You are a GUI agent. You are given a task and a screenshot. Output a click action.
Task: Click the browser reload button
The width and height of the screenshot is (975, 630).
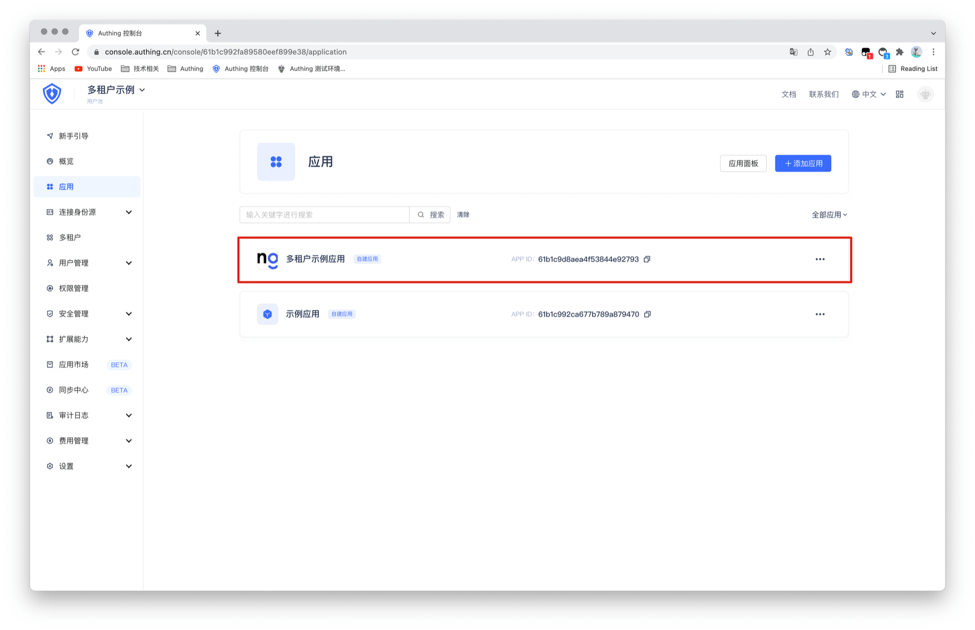tap(76, 52)
